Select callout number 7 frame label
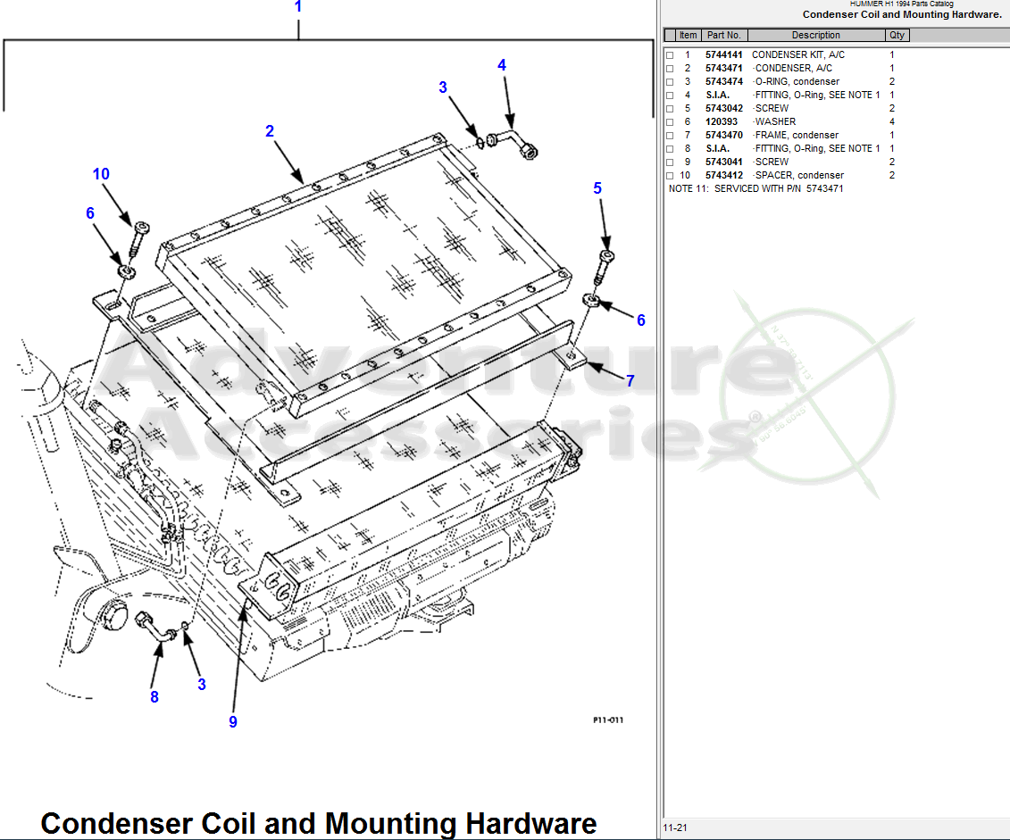Image resolution: width=1010 pixels, height=840 pixels. 630,381
